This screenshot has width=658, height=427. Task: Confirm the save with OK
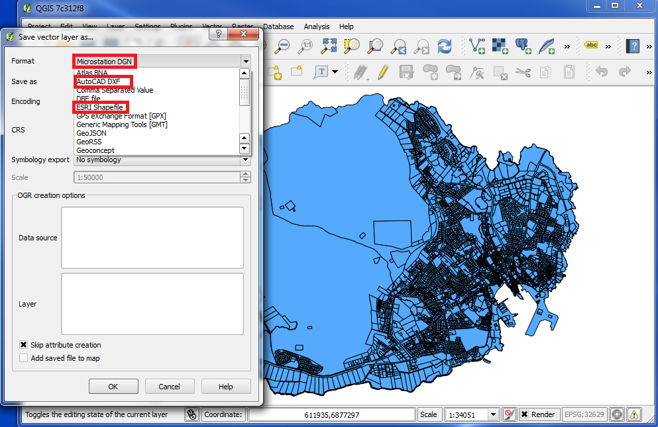pyautogui.click(x=113, y=387)
